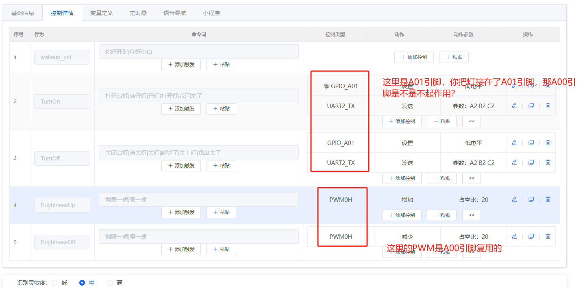Viewport: 585px width, 288px height.
Task: Click the copy icon beside the UART2_TX 发送 action in row 2
Action: pyautogui.click(x=531, y=105)
